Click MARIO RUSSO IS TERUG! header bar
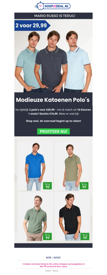The height and width of the screenshot is (275, 107). click(x=53, y=16)
